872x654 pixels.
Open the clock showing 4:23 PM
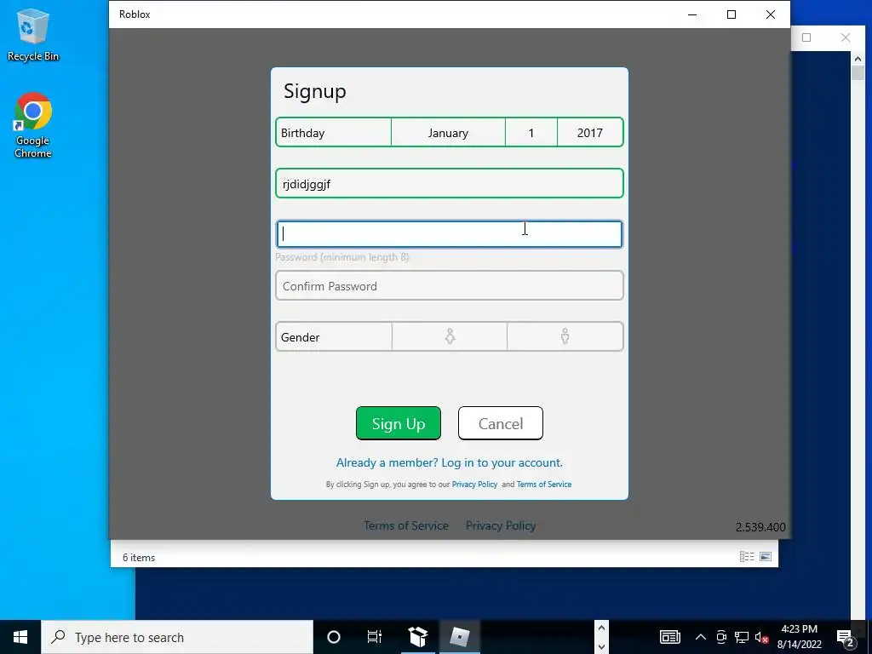click(x=799, y=637)
